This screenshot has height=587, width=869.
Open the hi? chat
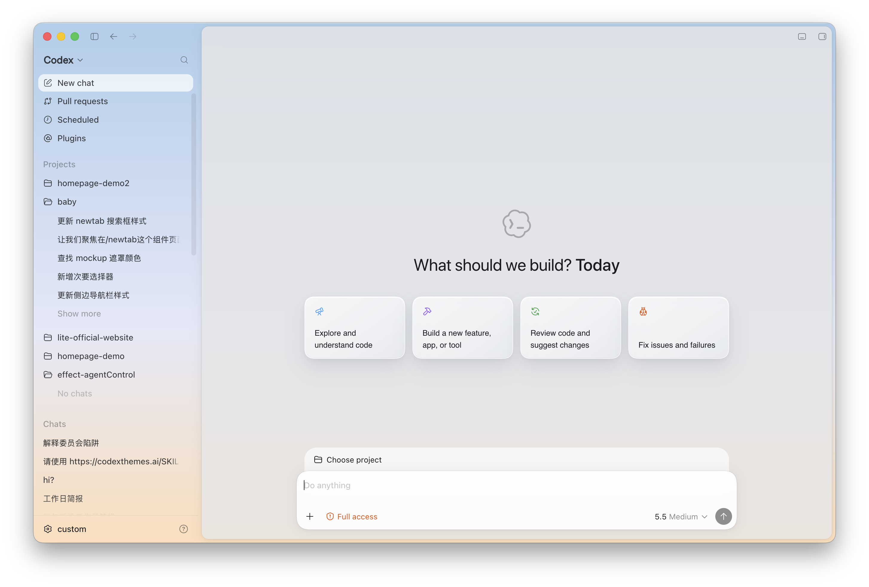click(x=115, y=480)
